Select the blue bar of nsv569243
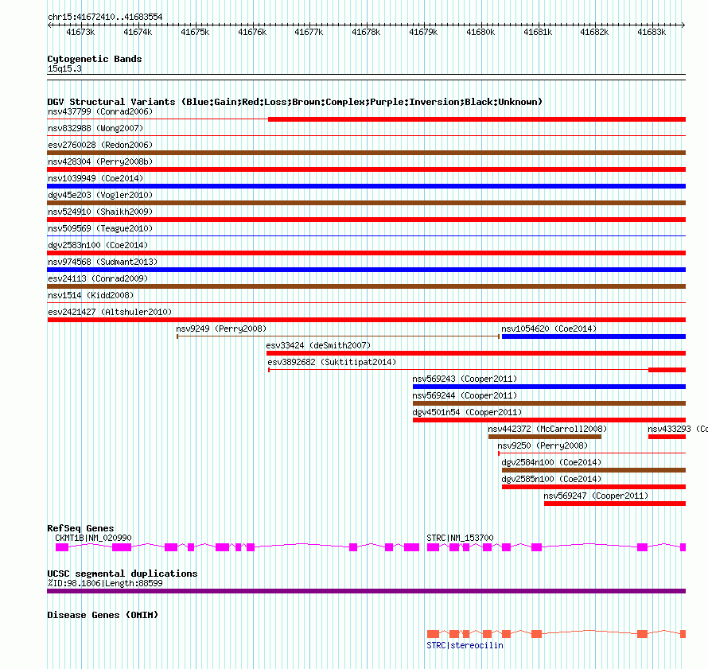 coord(549,387)
